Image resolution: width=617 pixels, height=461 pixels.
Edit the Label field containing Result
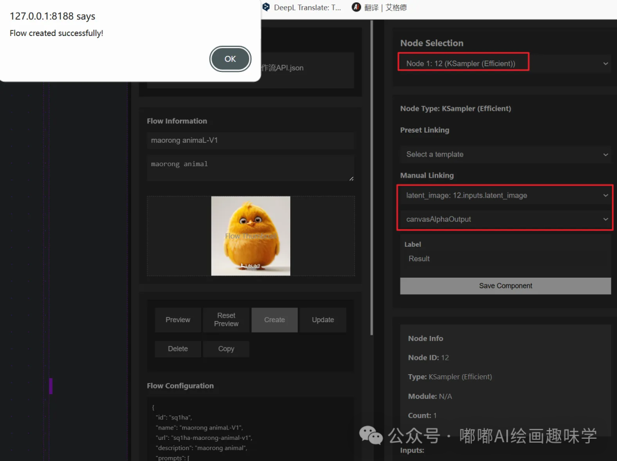(505, 259)
